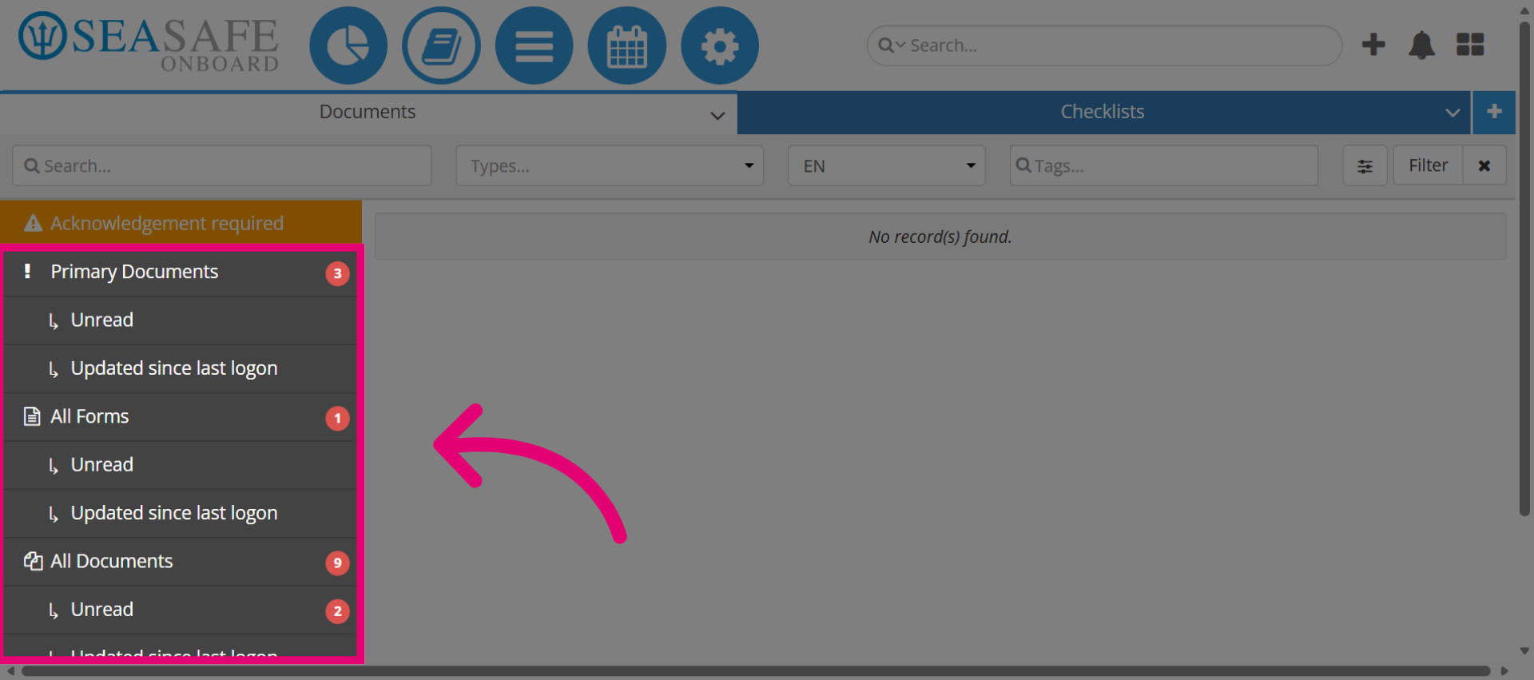The height and width of the screenshot is (680, 1534).
Task: Open the documents book icon
Action: (x=441, y=46)
